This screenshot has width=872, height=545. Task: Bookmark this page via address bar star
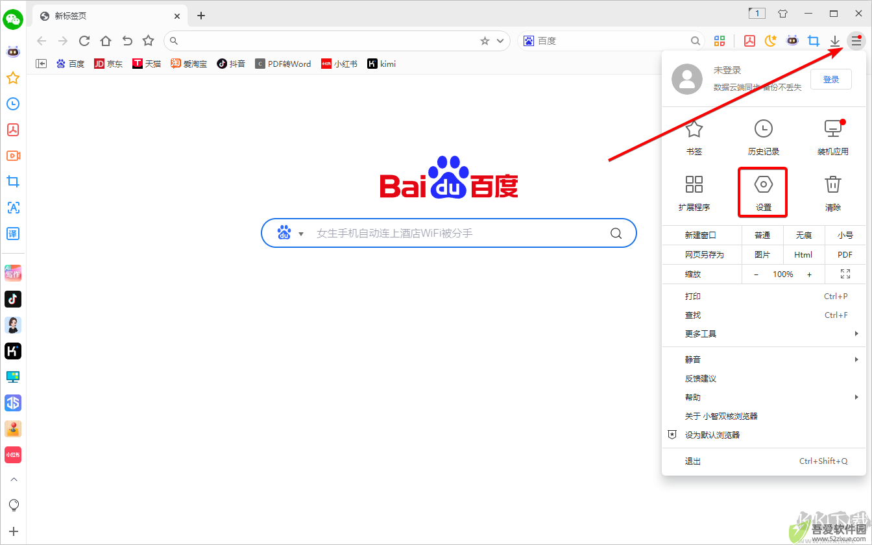click(x=485, y=41)
